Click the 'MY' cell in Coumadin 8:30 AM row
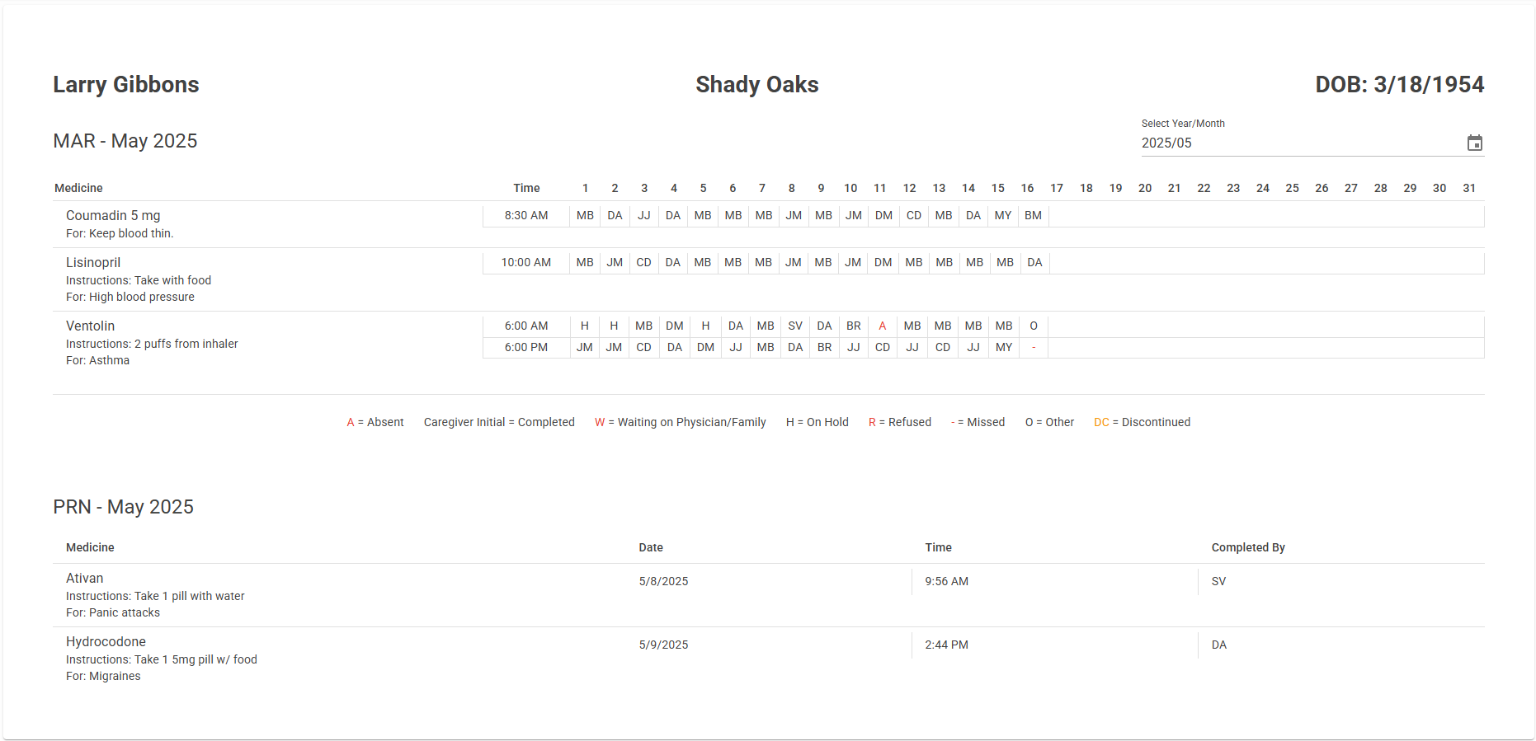 click(1003, 216)
